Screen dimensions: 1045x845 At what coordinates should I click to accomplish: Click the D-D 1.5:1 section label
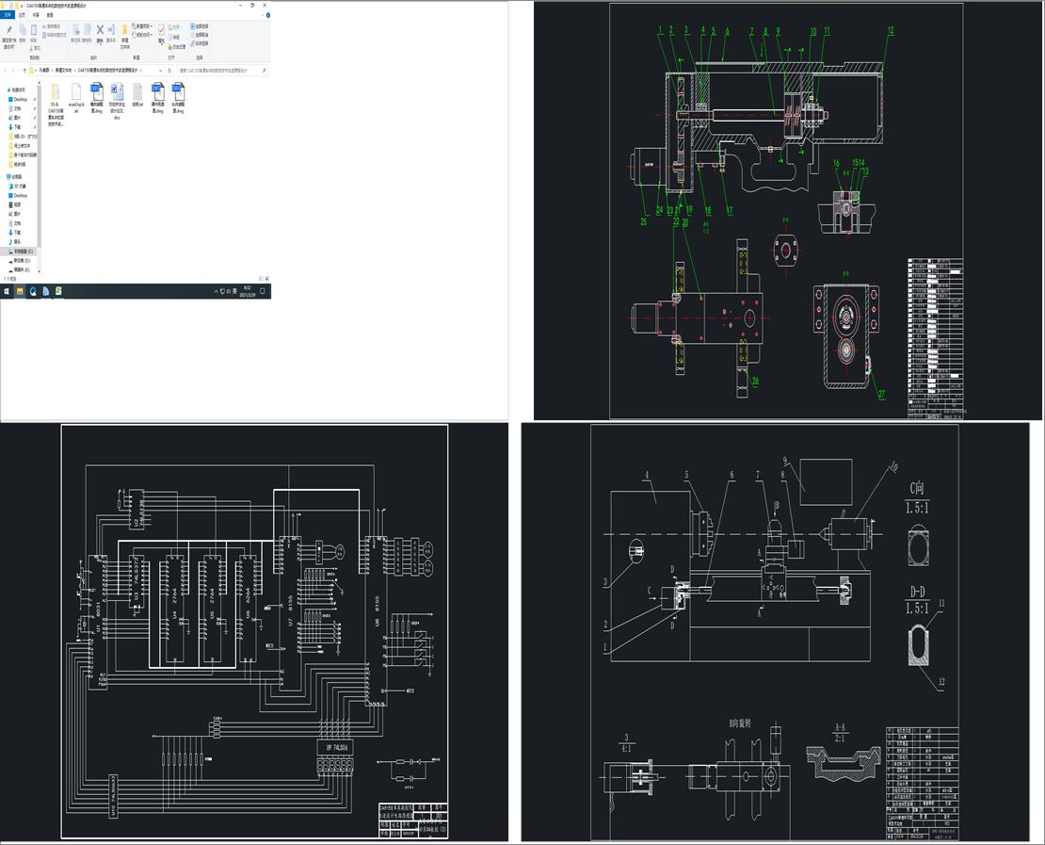tap(918, 599)
